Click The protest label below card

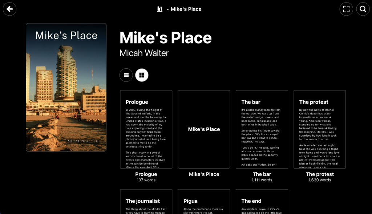(x=320, y=174)
